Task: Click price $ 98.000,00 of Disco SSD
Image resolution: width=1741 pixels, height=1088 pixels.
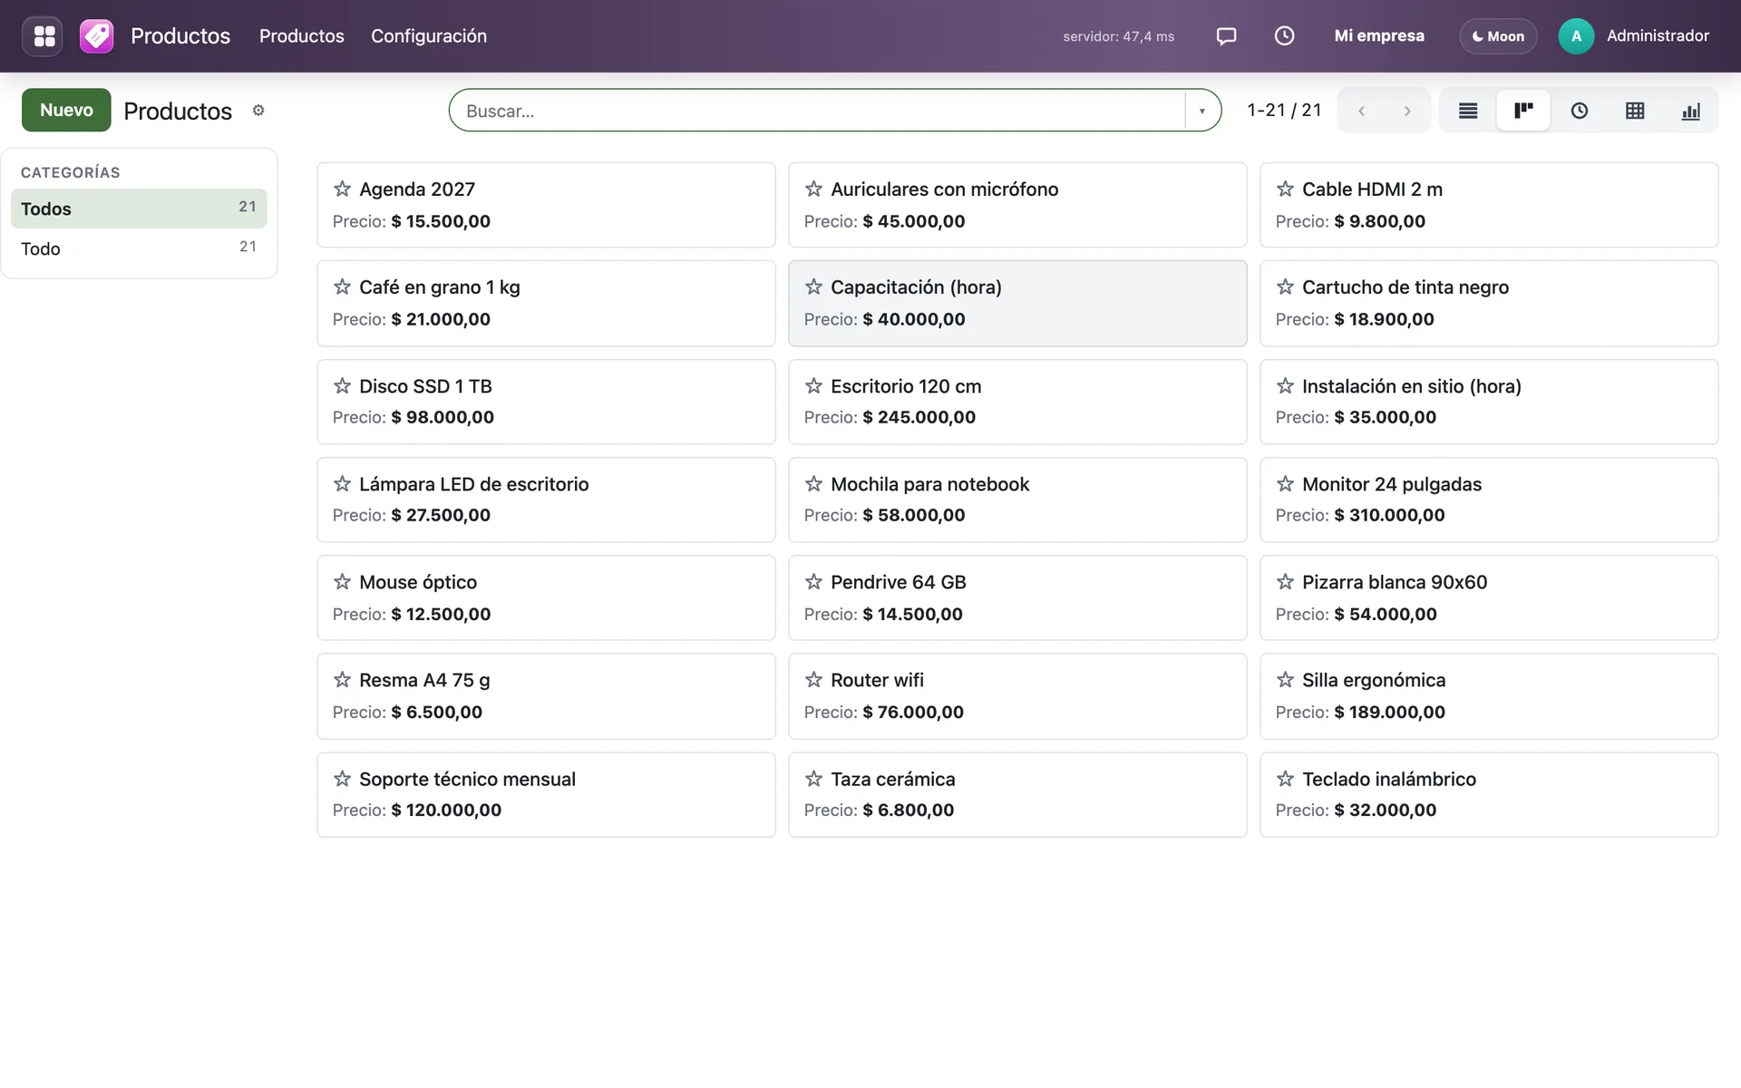Action: [443, 417]
